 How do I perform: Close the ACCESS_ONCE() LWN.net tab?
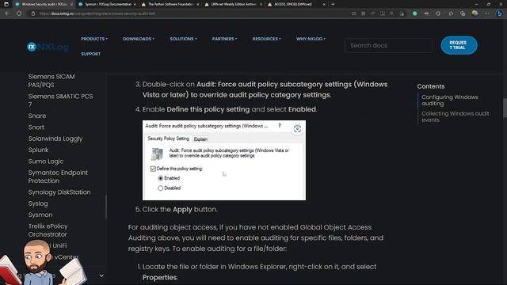click(324, 5)
